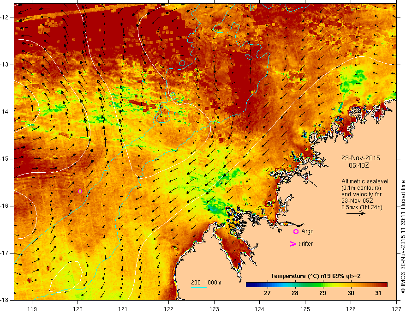Click the '200 1000m' isobath label
Image resolution: width=406 pixels, height=314 pixels.
[x=206, y=283]
